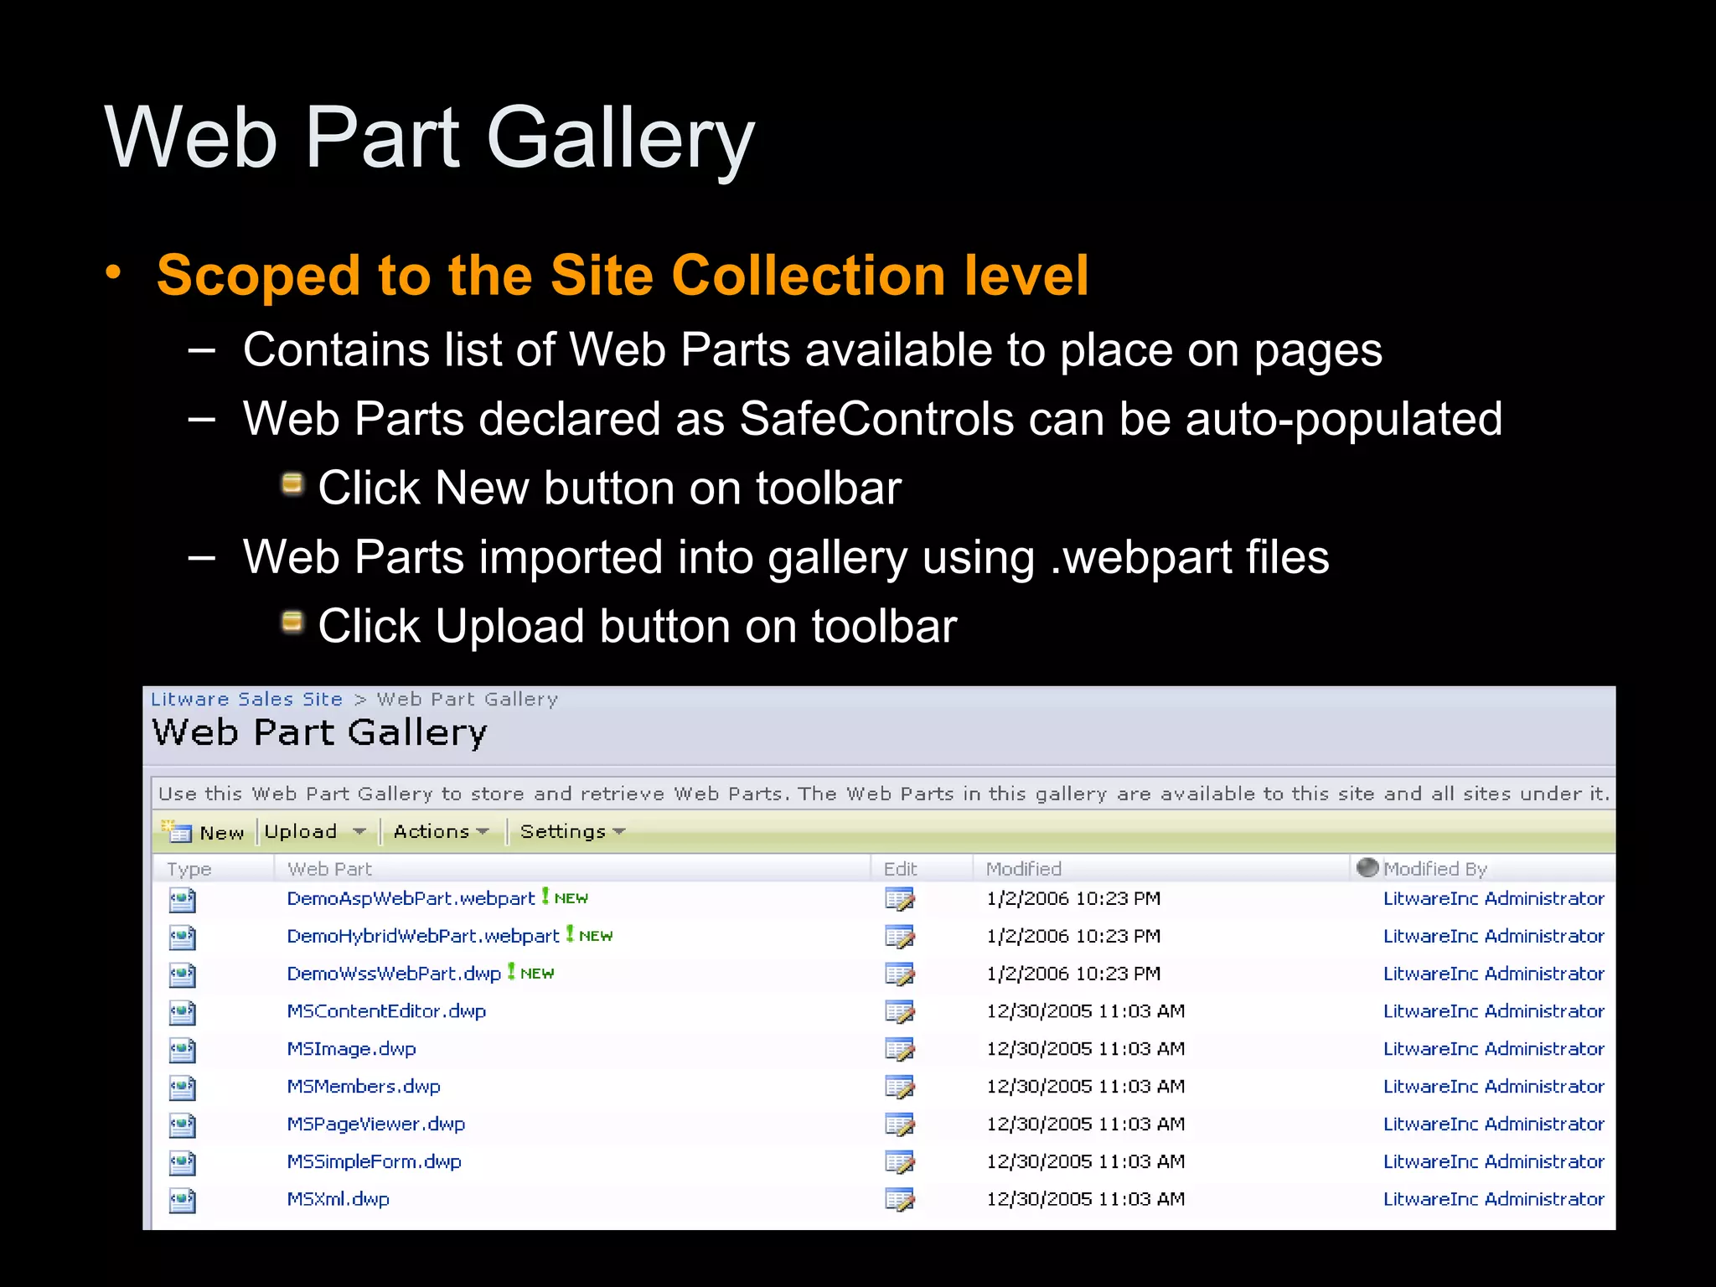
Task: Open MSXml.dwp link
Action: point(338,1199)
